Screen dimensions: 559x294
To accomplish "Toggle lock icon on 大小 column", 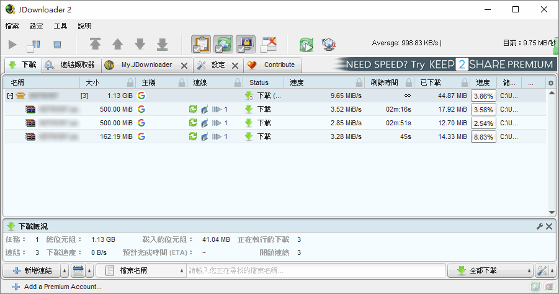I will [x=130, y=82].
